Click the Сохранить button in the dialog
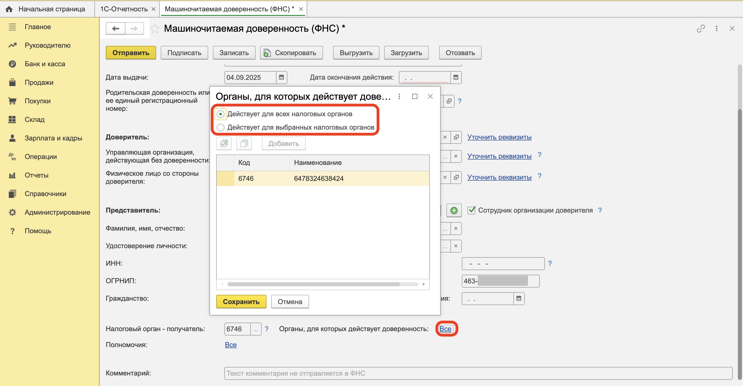Screen dimensions: 743x386 tap(241, 301)
